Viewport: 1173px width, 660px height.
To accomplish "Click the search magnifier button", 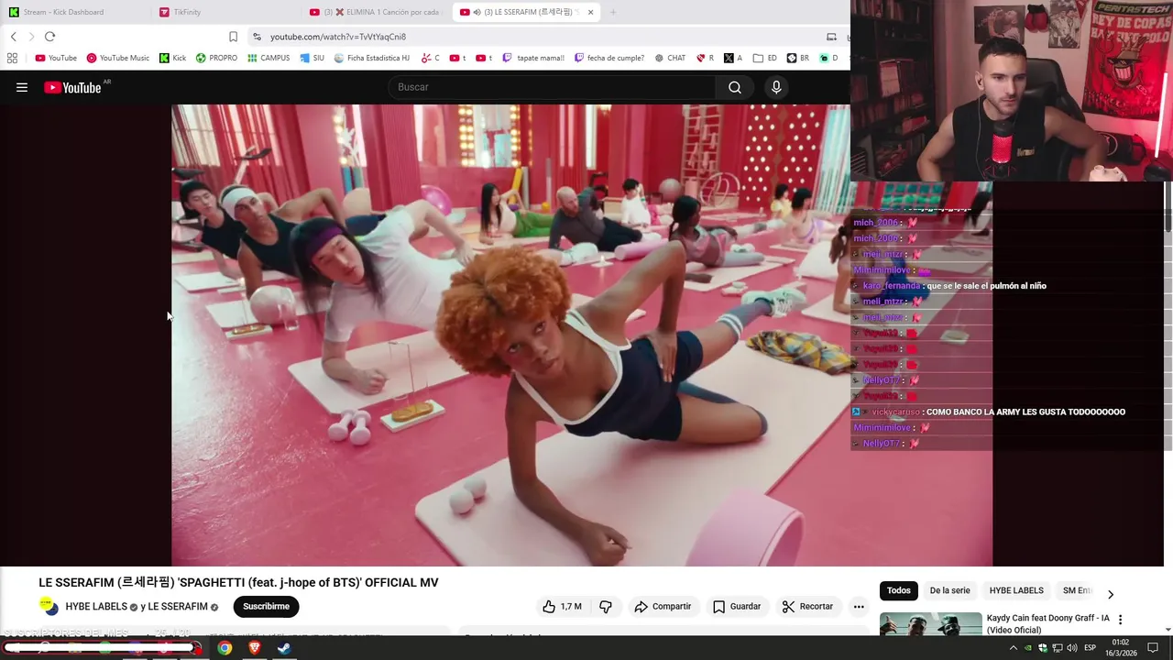I will [x=735, y=87].
